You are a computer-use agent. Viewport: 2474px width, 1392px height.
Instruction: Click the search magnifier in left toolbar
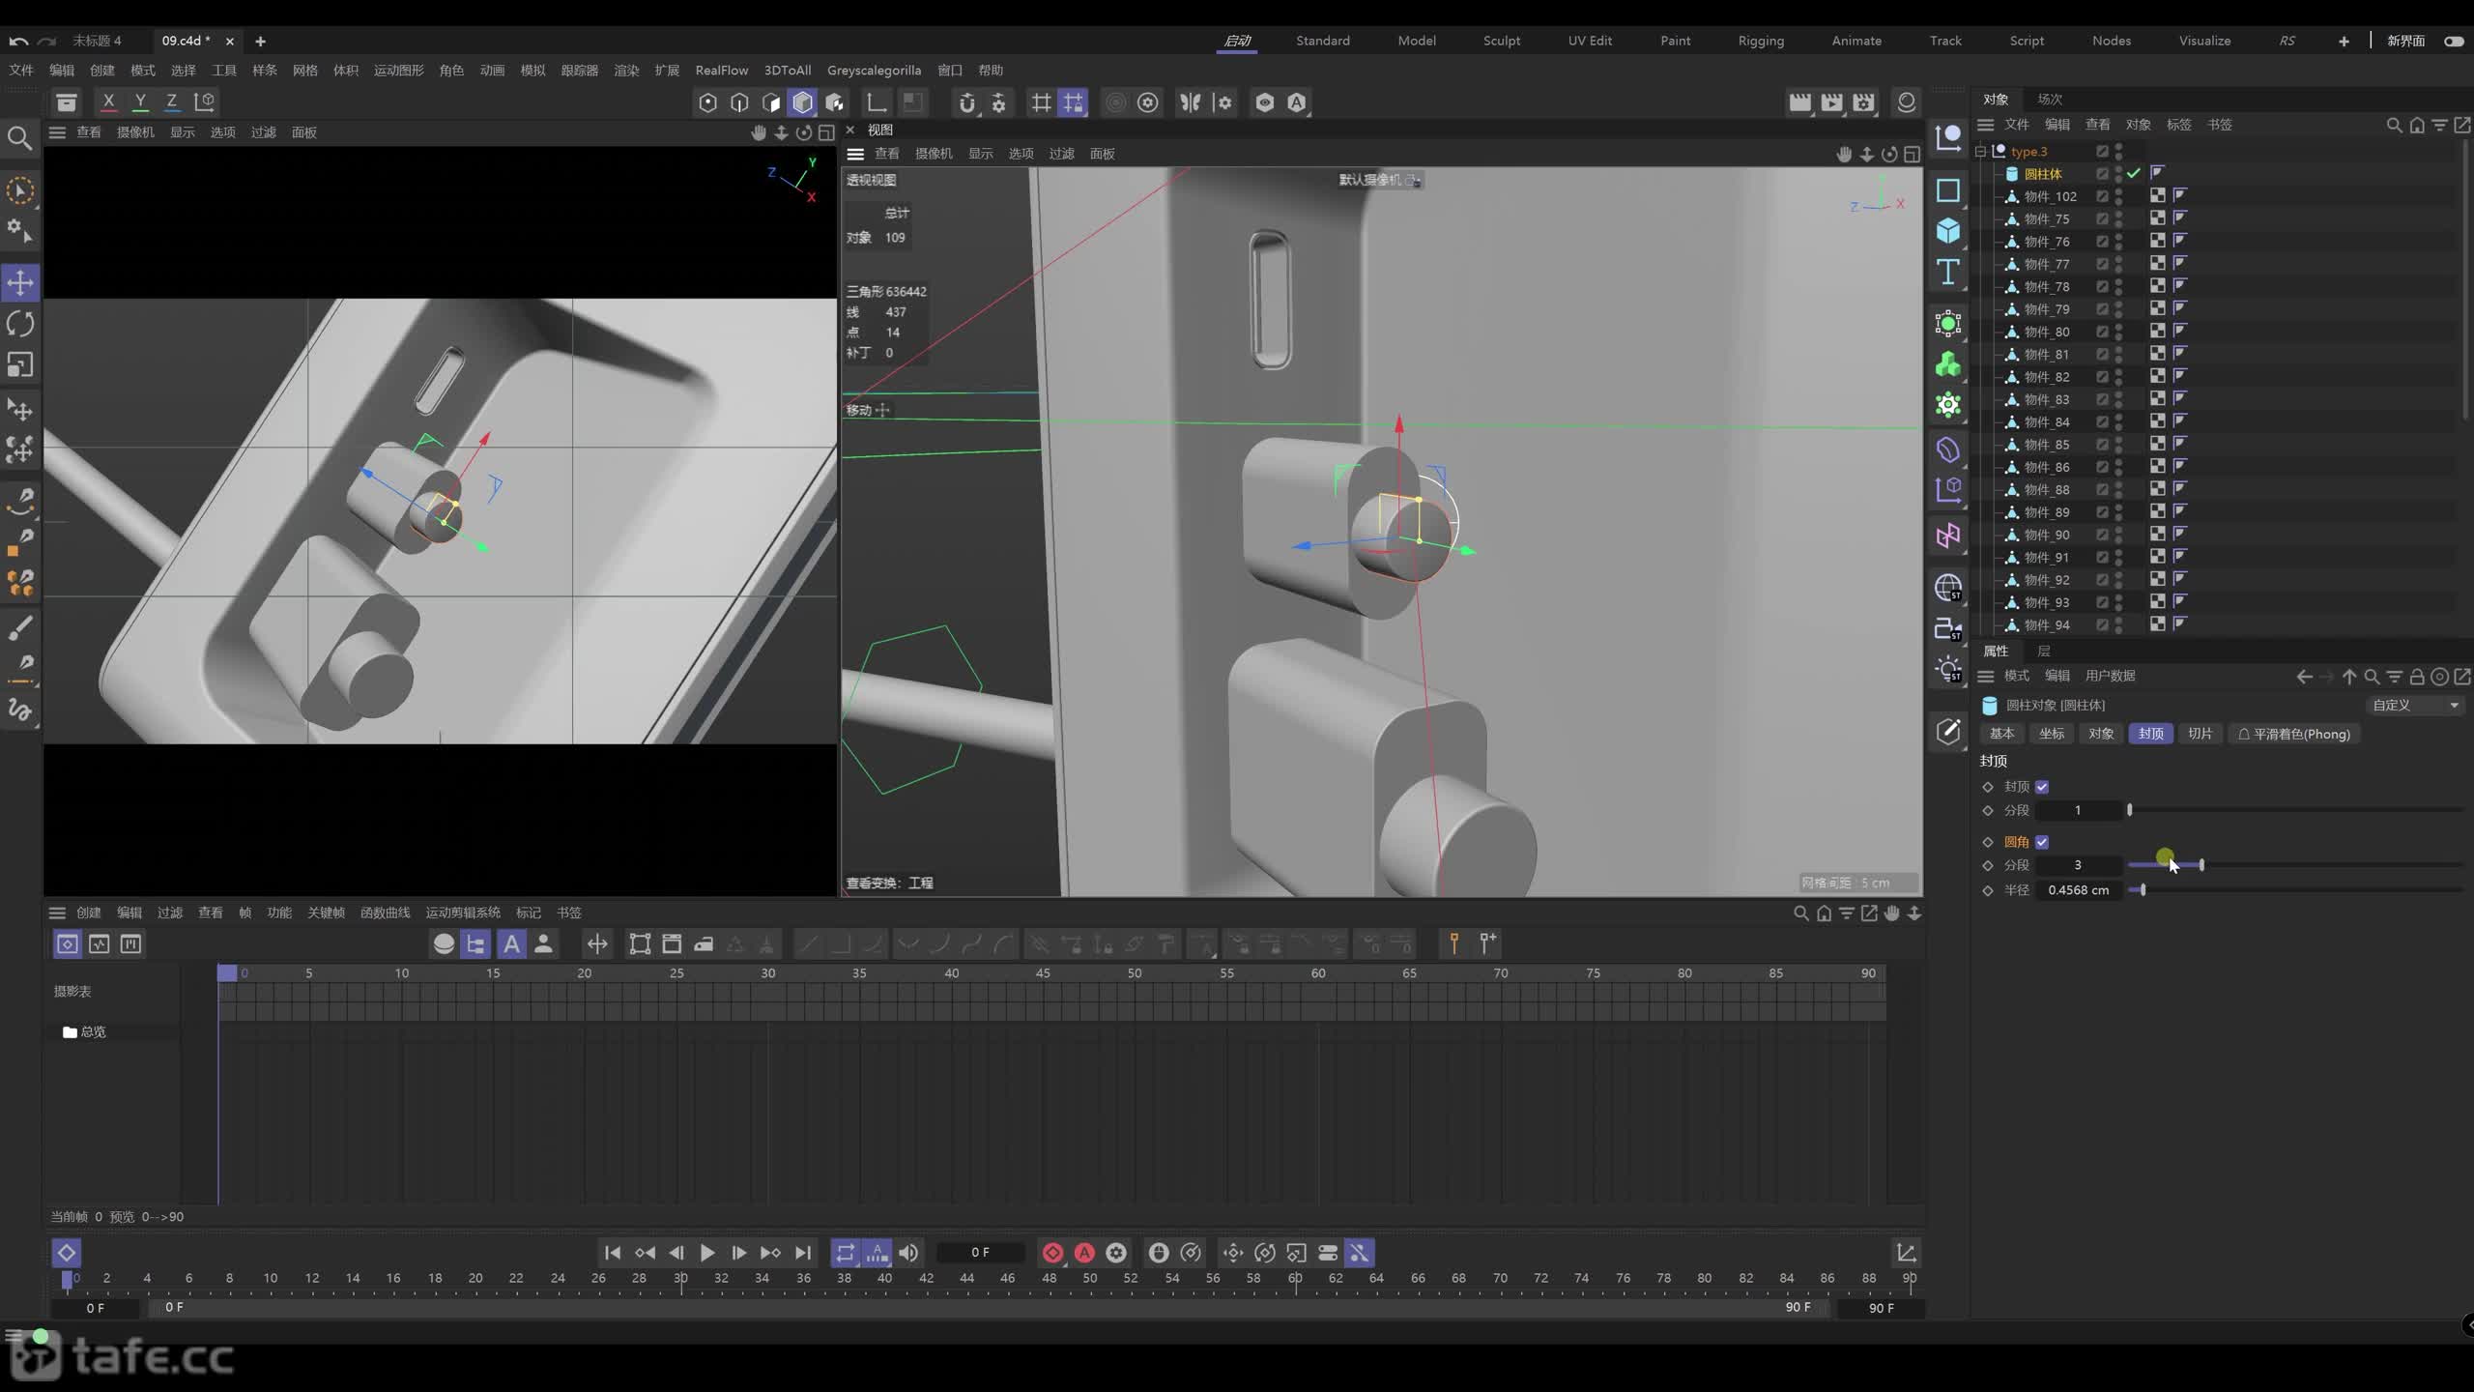pyautogui.click(x=19, y=138)
